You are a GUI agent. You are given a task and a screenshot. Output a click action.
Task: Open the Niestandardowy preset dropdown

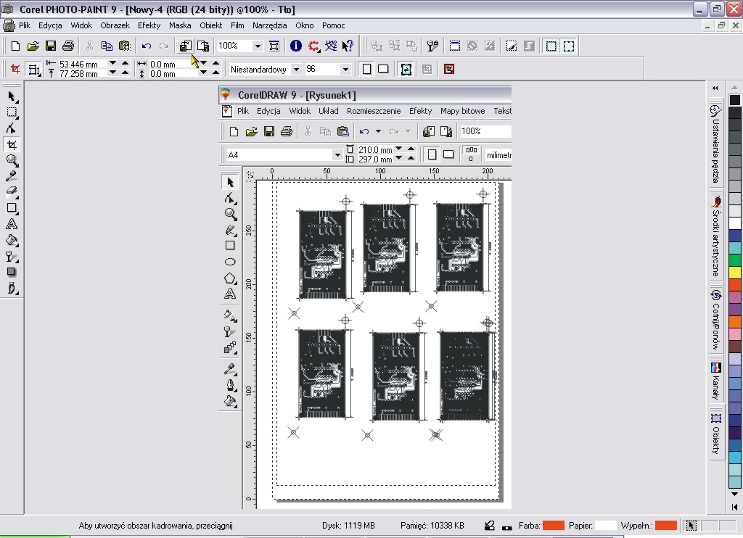click(x=296, y=69)
